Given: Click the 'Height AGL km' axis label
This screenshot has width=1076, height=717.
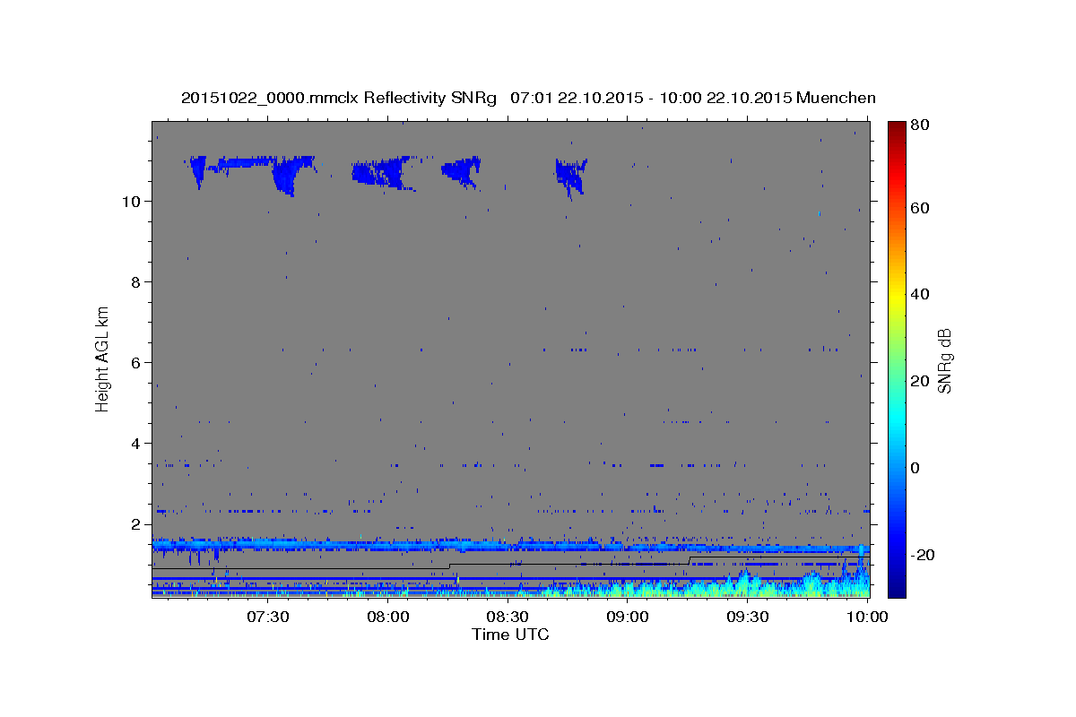Looking at the screenshot, I should pyautogui.click(x=103, y=358).
